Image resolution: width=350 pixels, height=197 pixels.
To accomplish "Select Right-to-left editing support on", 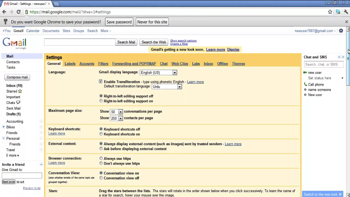I will tap(101, 101).
